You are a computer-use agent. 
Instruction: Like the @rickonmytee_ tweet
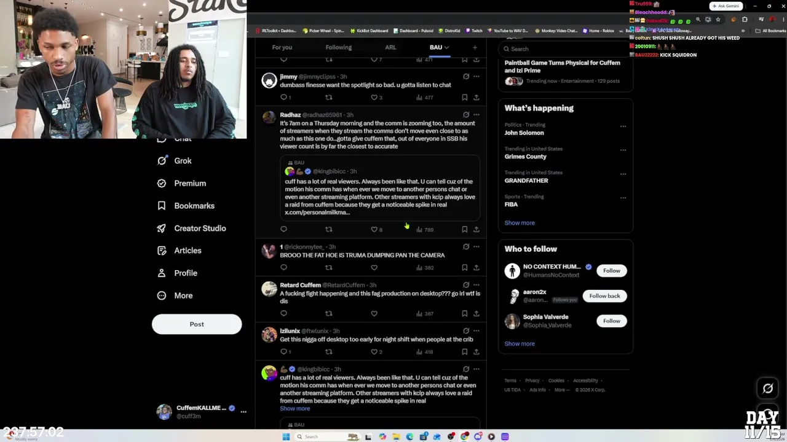coord(374,268)
